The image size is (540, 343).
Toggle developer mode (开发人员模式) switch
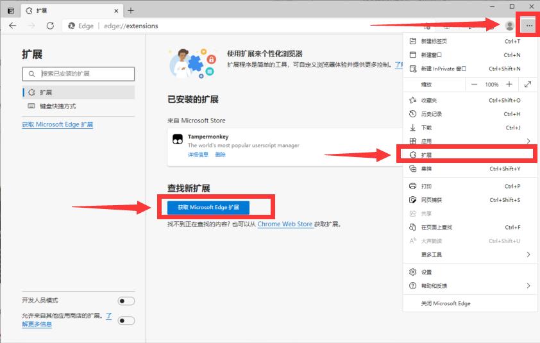pyautogui.click(x=126, y=301)
